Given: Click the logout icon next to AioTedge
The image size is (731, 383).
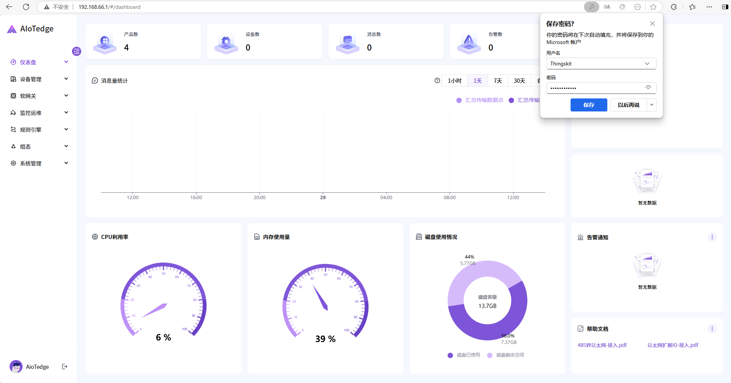Looking at the screenshot, I should (65, 367).
